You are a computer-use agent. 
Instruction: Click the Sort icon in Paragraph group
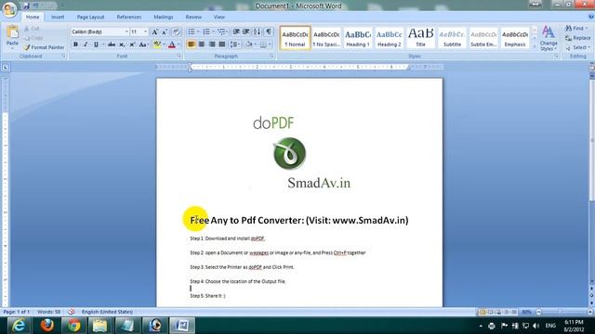coord(257,32)
